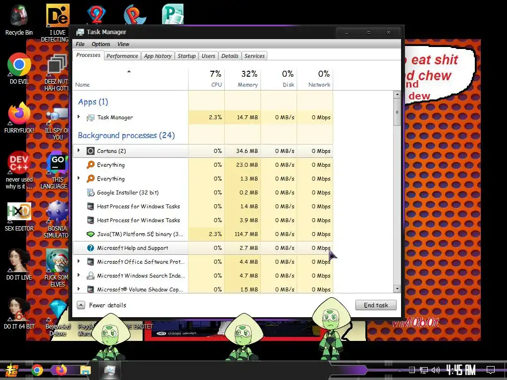Click the Task Manager taskbar button
The image size is (507, 380).
[110, 370]
